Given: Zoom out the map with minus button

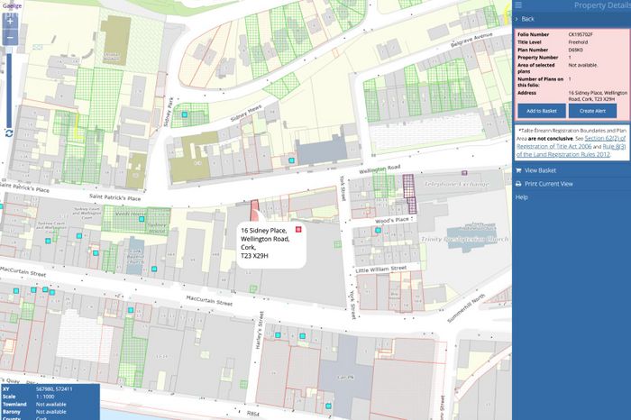Looking at the screenshot, I should pyautogui.click(x=10, y=38).
